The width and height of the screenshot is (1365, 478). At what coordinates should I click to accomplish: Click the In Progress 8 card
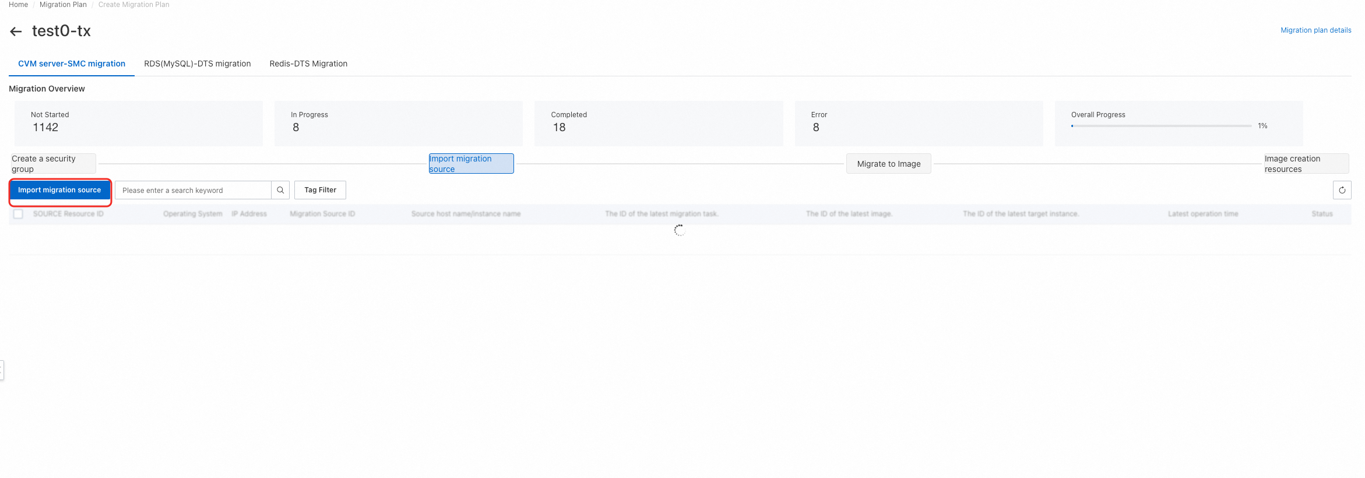399,124
